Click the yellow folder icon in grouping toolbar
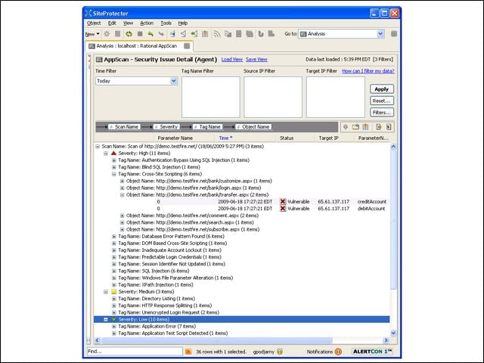Viewport: 484px width, 363px height. click(355, 127)
